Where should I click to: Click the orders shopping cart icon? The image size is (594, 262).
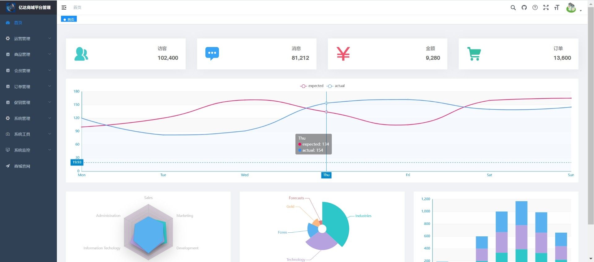(474, 54)
